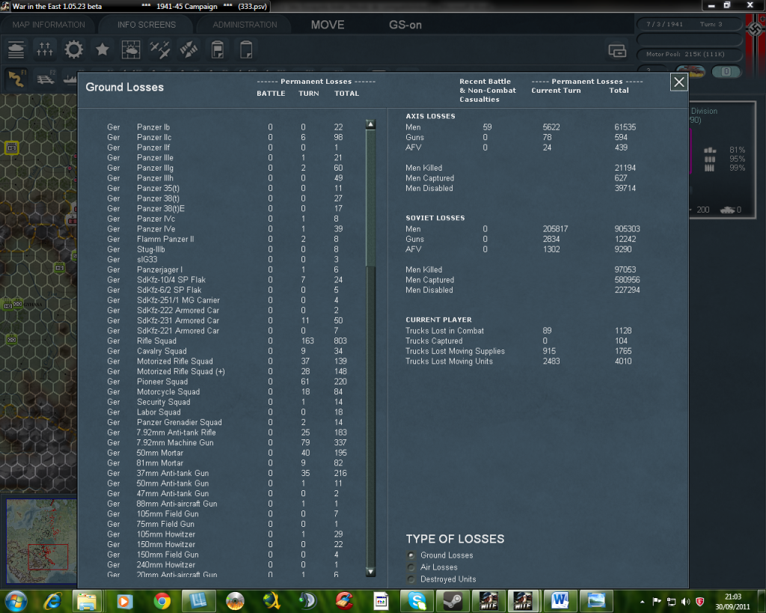Click the GS-on indicator
The image size is (766, 613).
coord(405,25)
